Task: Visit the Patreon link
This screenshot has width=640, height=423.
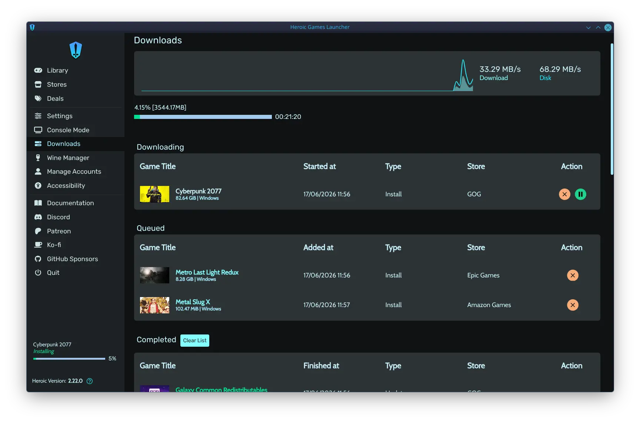Action: (x=76, y=231)
